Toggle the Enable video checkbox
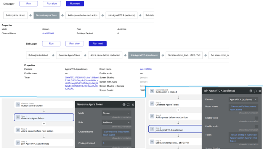263x158 pixels. pyautogui.click(x=257, y=118)
